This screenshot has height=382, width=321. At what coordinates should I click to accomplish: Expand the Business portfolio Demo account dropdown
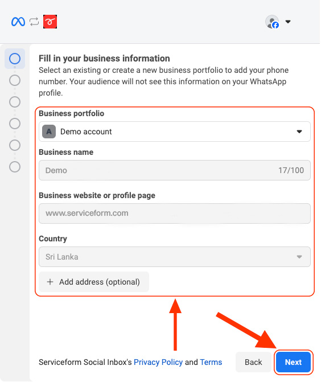[175, 132]
